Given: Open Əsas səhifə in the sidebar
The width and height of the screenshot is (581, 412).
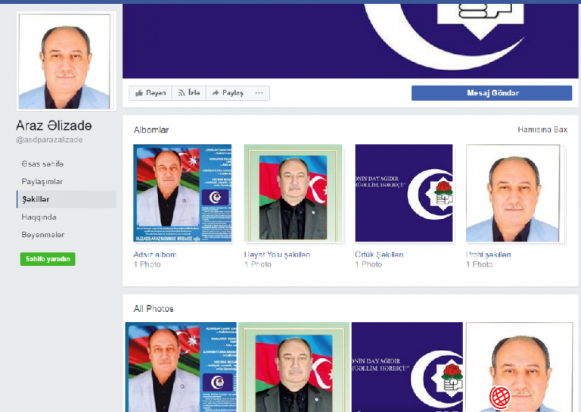Looking at the screenshot, I should point(42,164).
